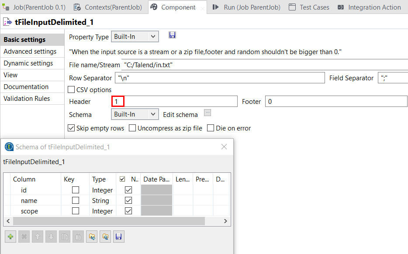This screenshot has width=408, height=254.
Task: Open Type dropdown cell for name column
Action: [x=103, y=200]
